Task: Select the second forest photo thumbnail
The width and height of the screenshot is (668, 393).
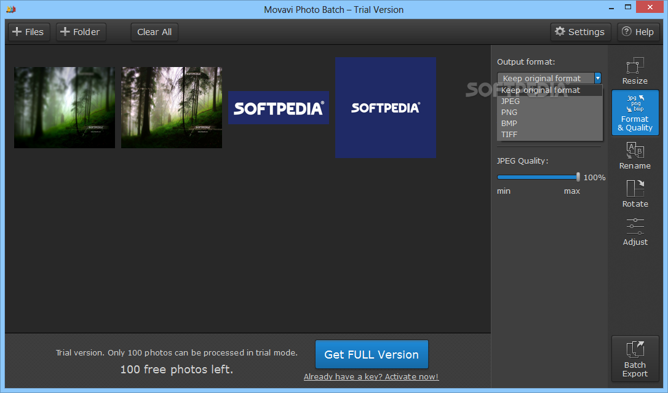Action: [171, 107]
